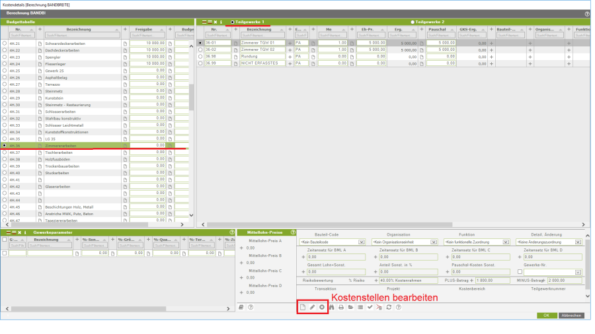Viewport: 595px width, 334px height.
Task: Open the Organisation dropdown
Action: [434, 242]
